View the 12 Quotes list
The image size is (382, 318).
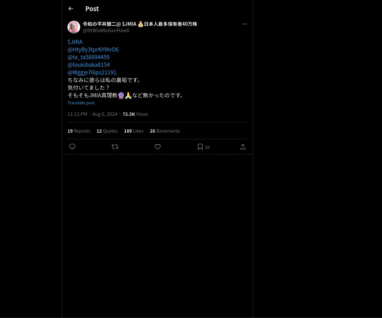click(x=107, y=131)
